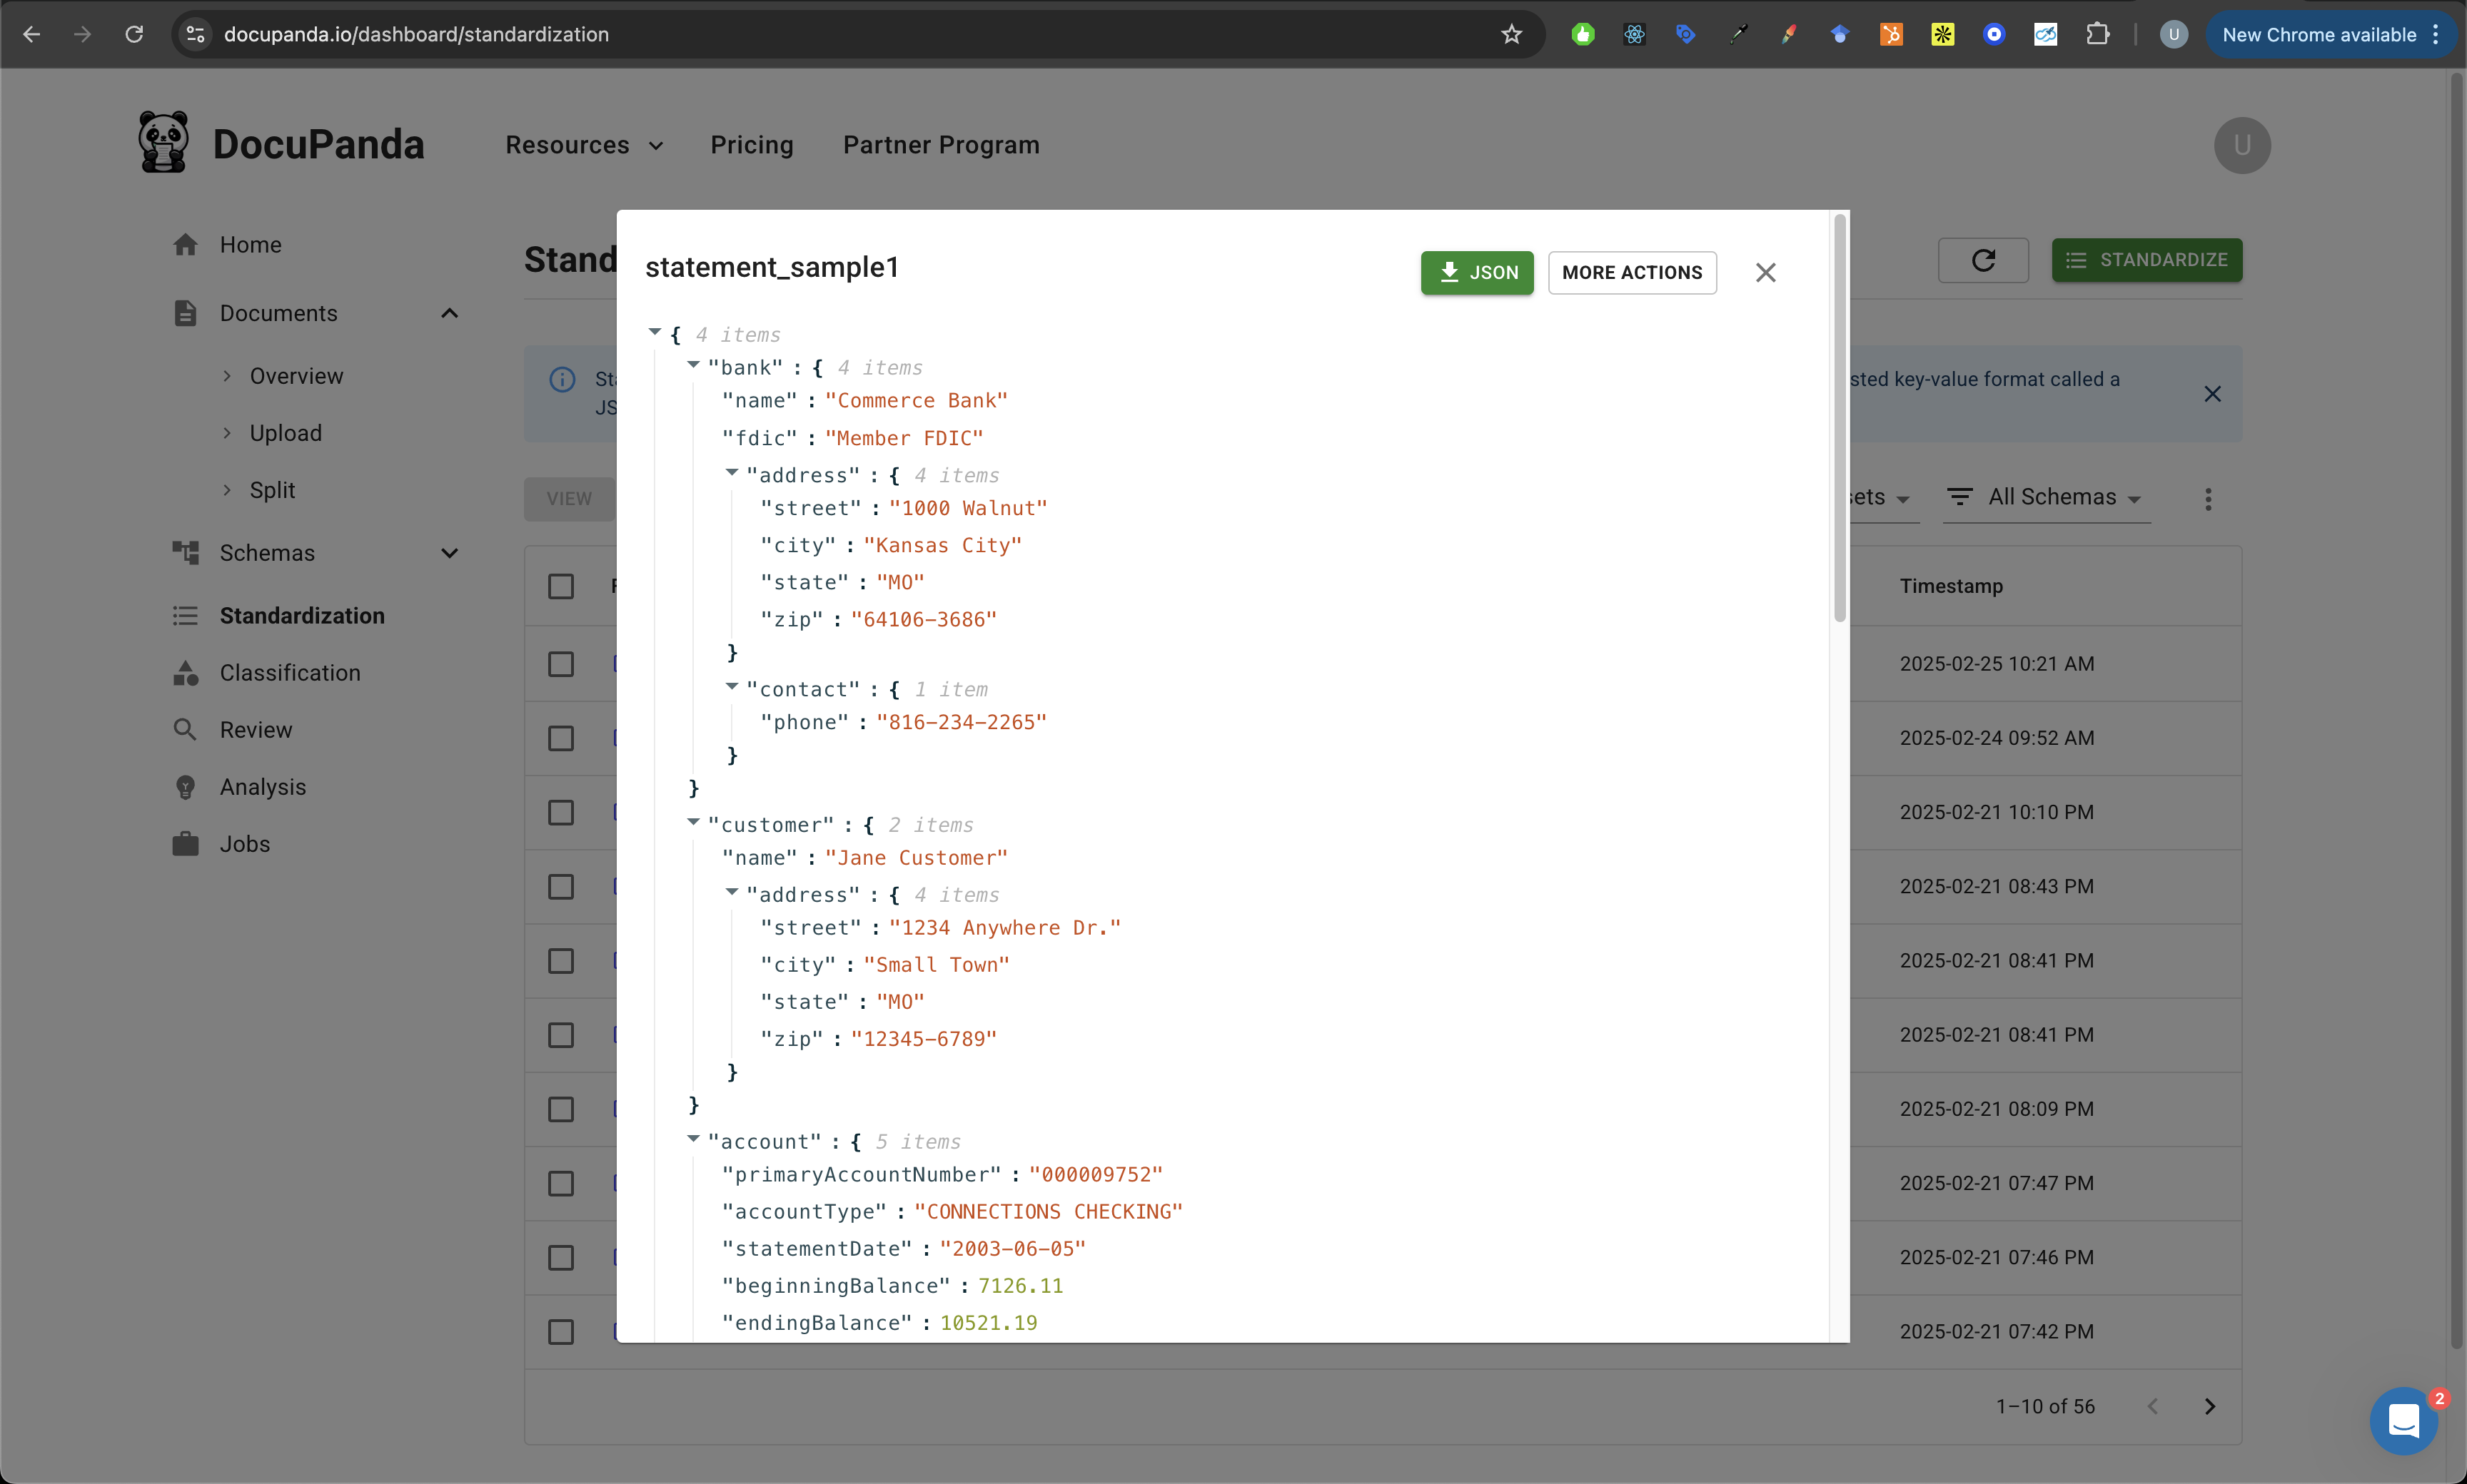Navigate to Classification in sidebar
Screen dimensions: 2467x1484
[290, 673]
